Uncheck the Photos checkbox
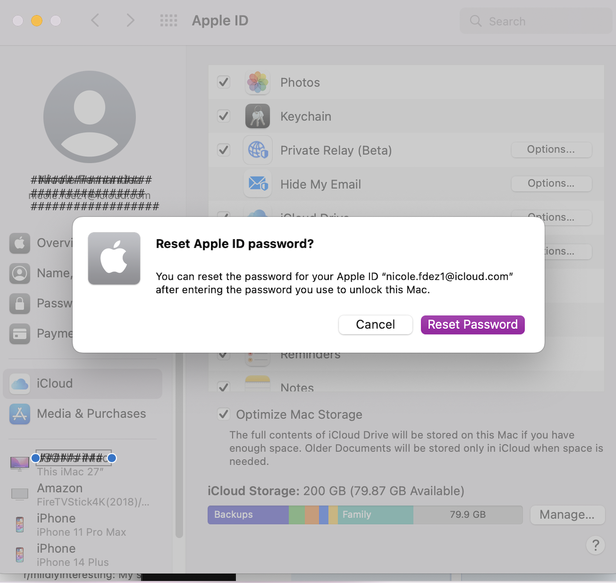 coord(224,82)
